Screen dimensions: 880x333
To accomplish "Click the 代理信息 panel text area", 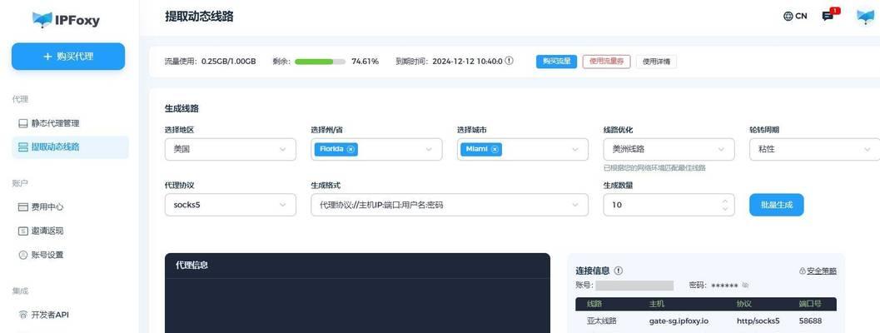I will (357, 306).
